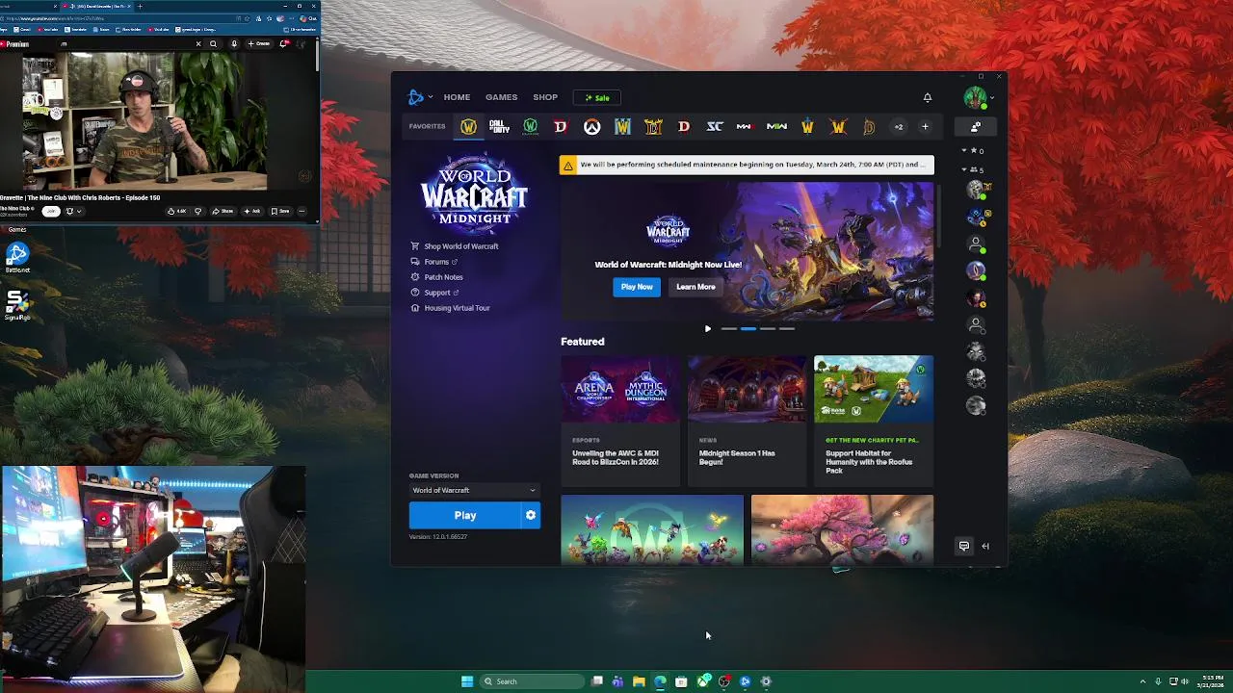Select Diablo Immortal icon in favorites
Viewport: 1233px width, 693px height.
pos(869,126)
